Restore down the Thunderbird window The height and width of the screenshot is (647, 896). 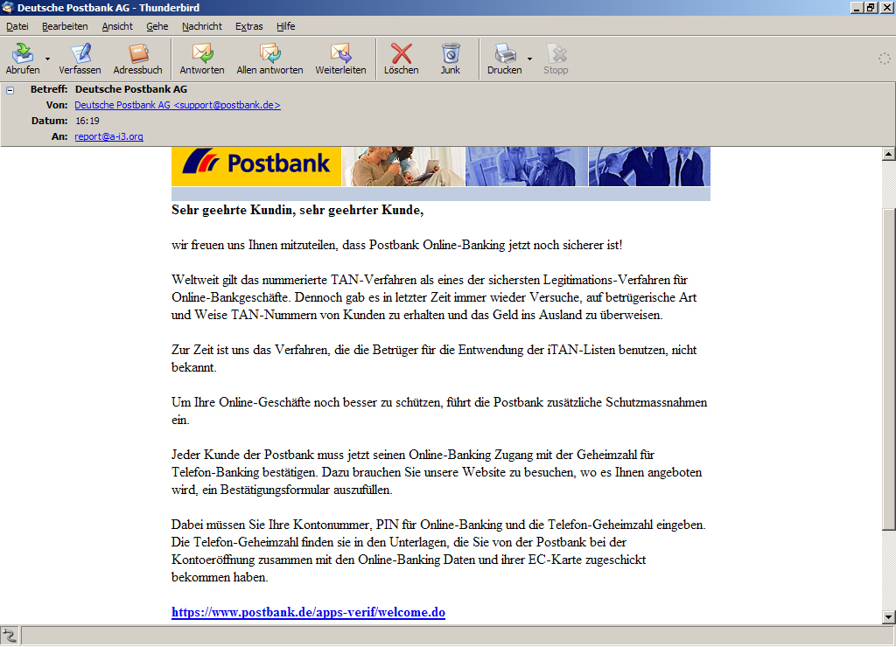[871, 8]
